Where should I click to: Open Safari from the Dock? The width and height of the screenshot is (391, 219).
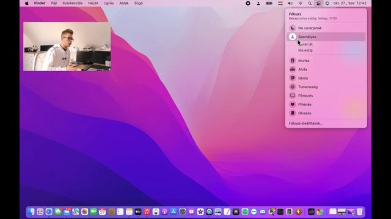[49, 212]
